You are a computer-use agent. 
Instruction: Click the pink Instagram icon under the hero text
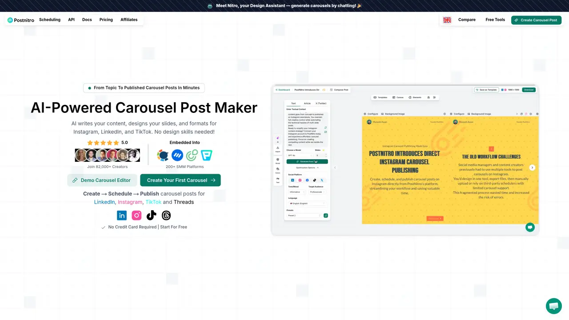pyautogui.click(x=136, y=216)
